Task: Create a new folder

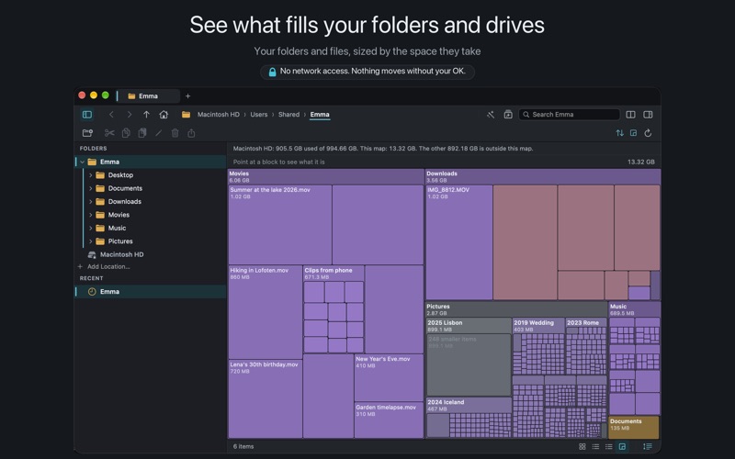Action: click(x=87, y=133)
